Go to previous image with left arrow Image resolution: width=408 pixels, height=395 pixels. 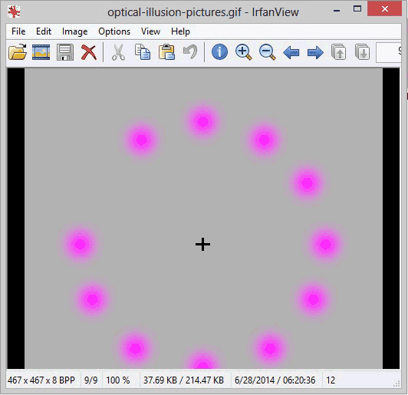(x=291, y=53)
